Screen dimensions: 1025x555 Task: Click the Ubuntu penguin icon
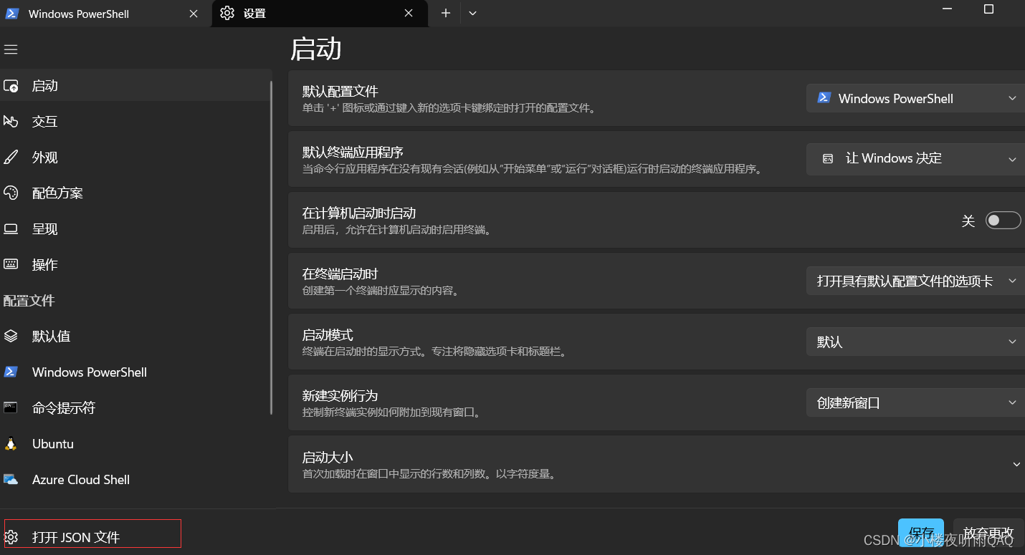[11, 444]
